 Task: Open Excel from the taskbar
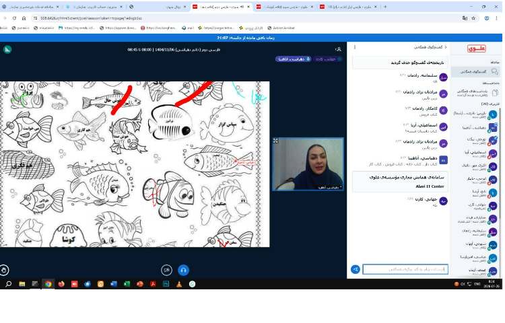127,284
